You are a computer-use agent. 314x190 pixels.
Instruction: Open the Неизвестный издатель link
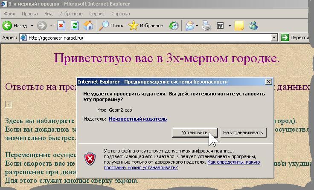138,119
